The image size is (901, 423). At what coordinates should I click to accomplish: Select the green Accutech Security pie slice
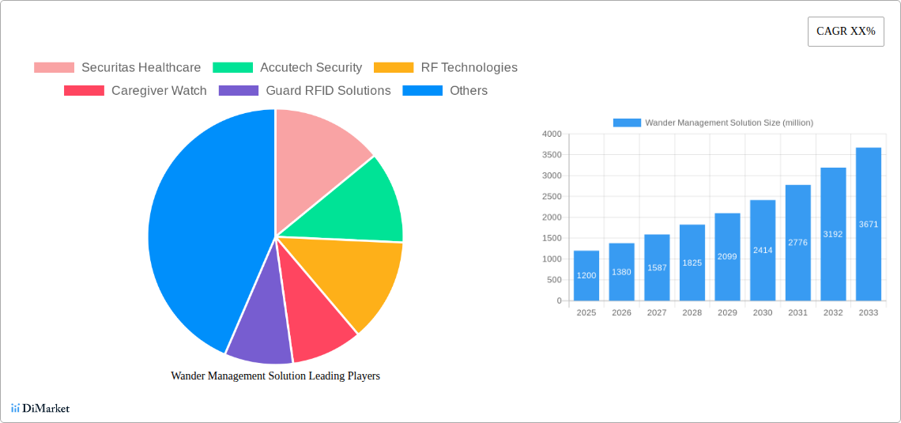[364, 206]
